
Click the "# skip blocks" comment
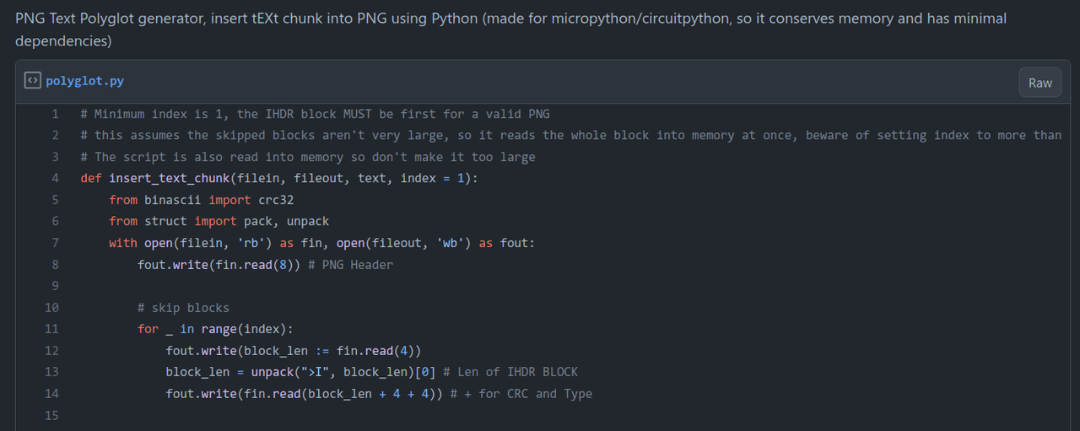pyautogui.click(x=183, y=308)
